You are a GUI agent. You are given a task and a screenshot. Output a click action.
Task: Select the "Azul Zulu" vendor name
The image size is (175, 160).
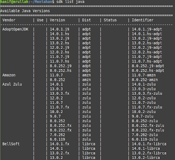12,84
